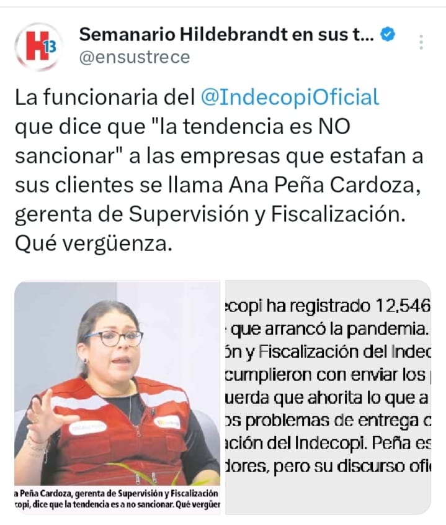The width and height of the screenshot is (446, 525).
Task: Click "empresas que estafan" in the tweet
Action: point(252,156)
